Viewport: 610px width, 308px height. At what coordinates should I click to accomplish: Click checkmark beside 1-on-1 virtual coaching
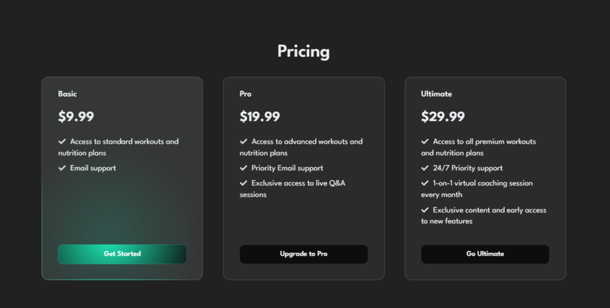coord(425,183)
